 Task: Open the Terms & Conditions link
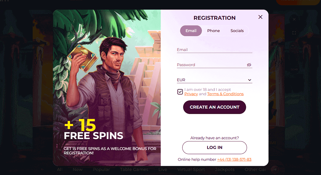click(225, 94)
